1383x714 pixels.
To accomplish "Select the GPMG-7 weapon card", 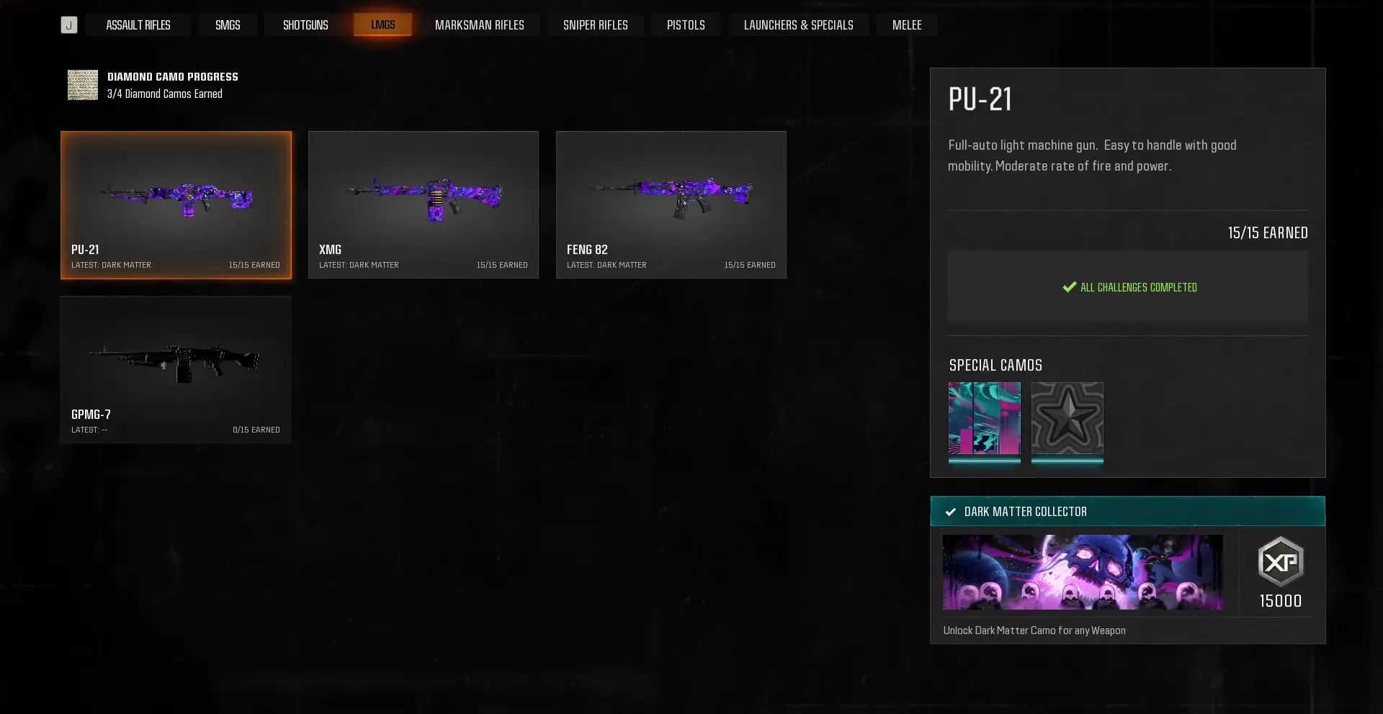I will click(176, 369).
